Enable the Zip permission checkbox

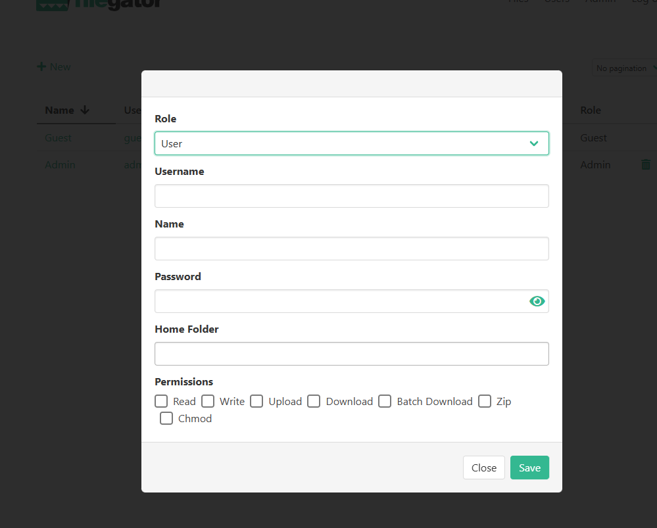point(485,401)
